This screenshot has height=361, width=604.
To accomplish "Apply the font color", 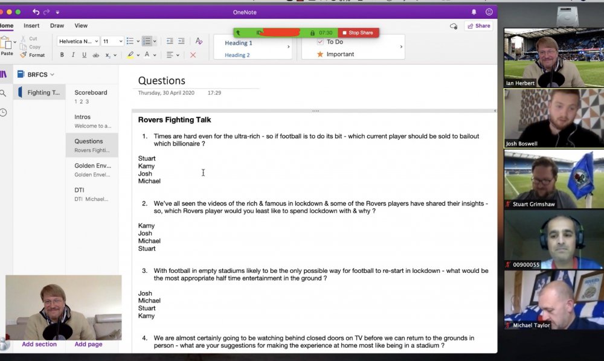I will tap(147, 55).
